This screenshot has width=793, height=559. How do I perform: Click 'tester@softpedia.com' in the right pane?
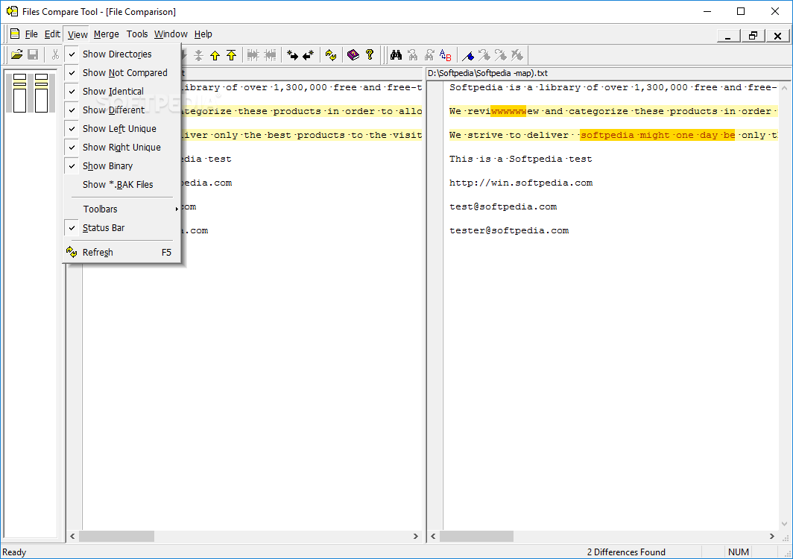tap(509, 230)
